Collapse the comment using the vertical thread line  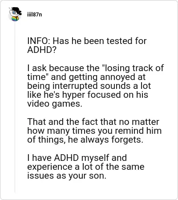(15, 107)
